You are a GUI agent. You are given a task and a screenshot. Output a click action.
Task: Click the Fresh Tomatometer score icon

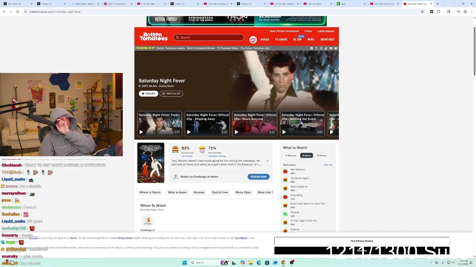pyautogui.click(x=175, y=149)
